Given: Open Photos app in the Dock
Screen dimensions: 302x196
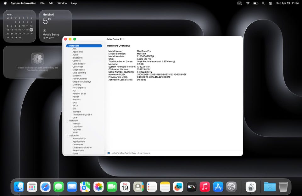Looking at the screenshot, I should tap(98, 187).
